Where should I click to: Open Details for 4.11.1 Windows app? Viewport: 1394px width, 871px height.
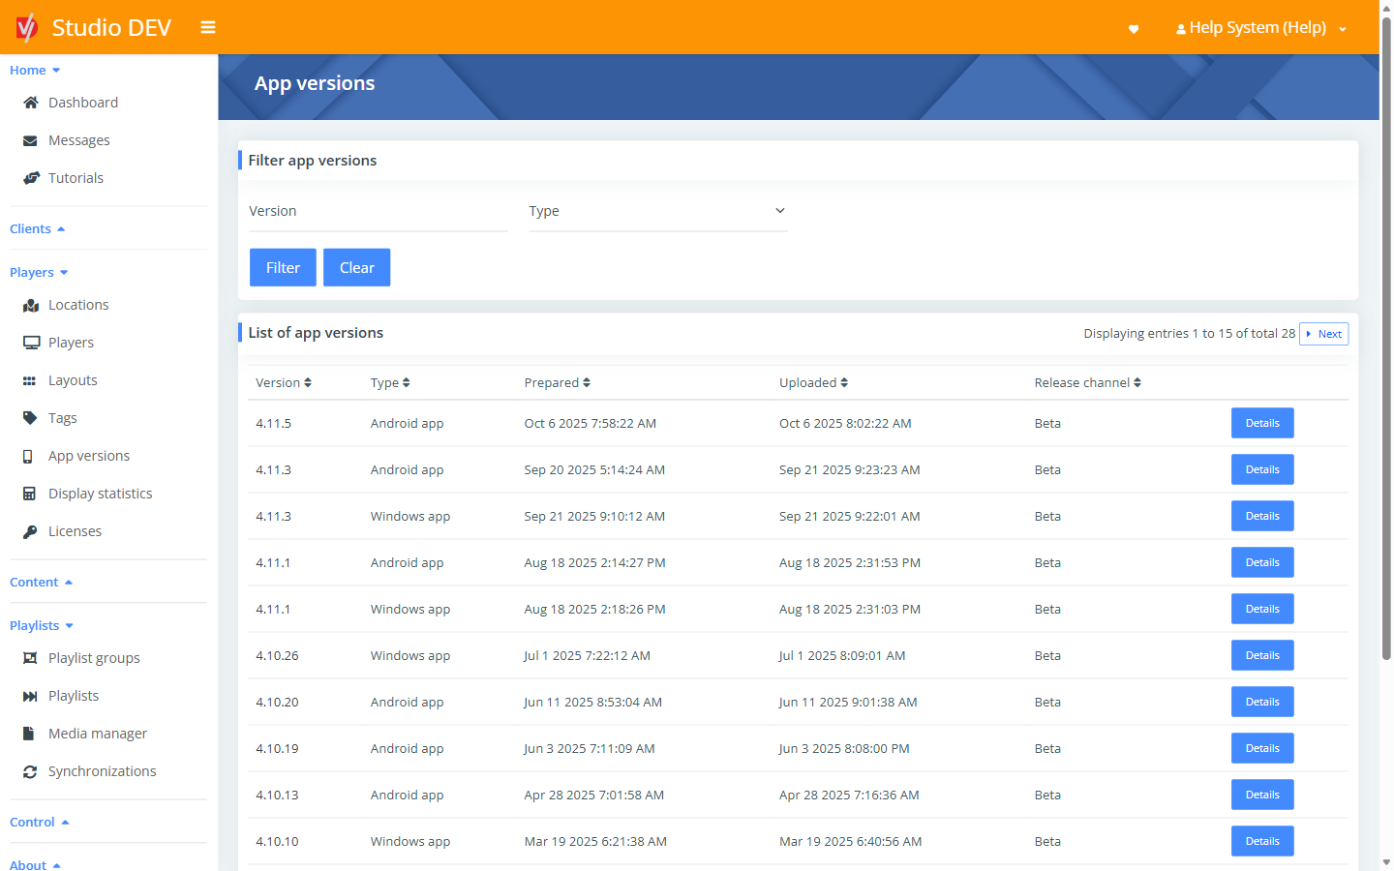pyautogui.click(x=1262, y=609)
